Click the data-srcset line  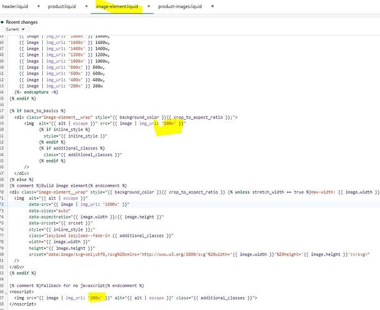pyautogui.click(x=61, y=223)
